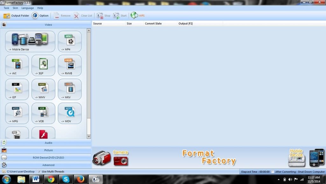This screenshot has height=184, width=326.
Task: Select the Mobile Device conversion icon
Action: coord(30,41)
